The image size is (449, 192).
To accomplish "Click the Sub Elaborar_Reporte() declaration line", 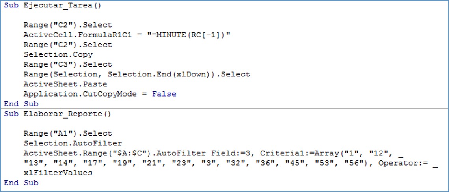I will [58, 114].
